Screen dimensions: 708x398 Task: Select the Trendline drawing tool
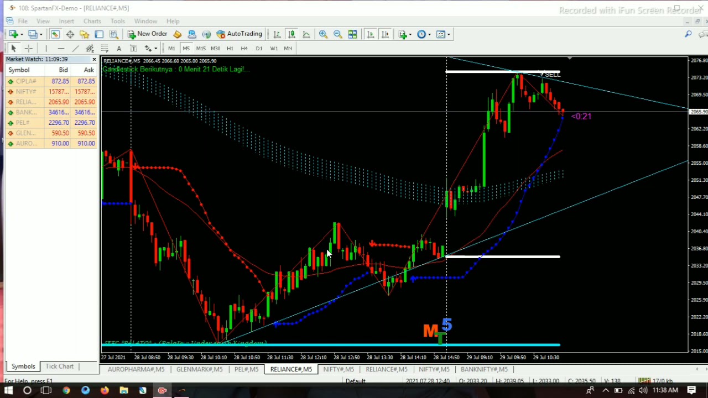point(75,49)
